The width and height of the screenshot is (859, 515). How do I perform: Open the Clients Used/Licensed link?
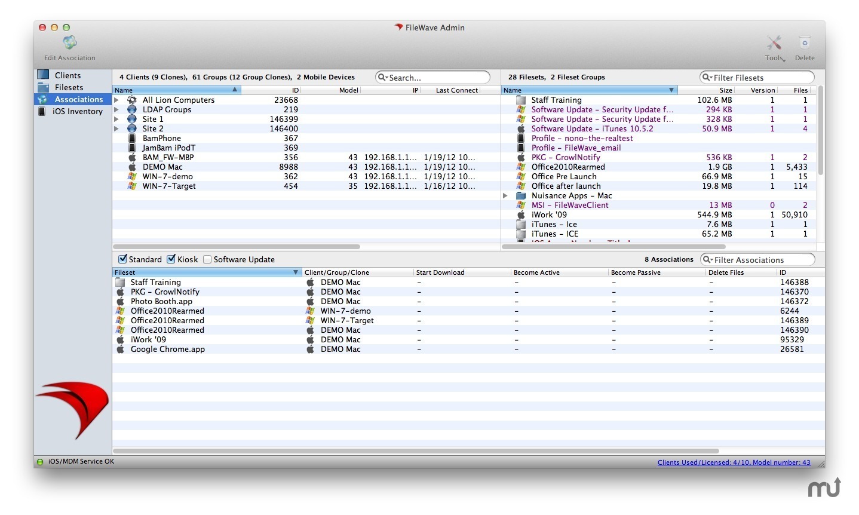tap(734, 462)
